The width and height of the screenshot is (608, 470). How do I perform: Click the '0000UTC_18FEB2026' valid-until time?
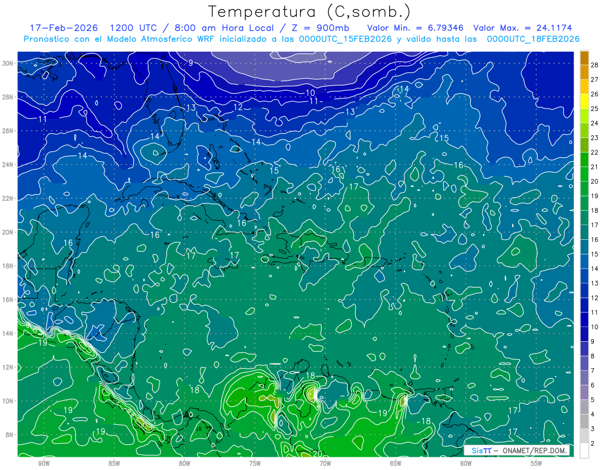[533, 39]
